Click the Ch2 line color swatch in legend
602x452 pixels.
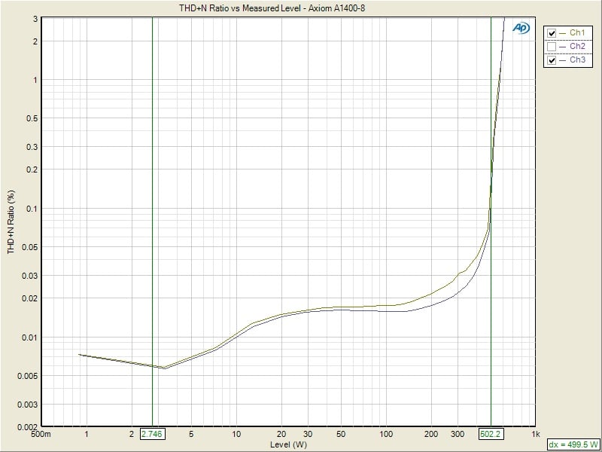coord(563,47)
